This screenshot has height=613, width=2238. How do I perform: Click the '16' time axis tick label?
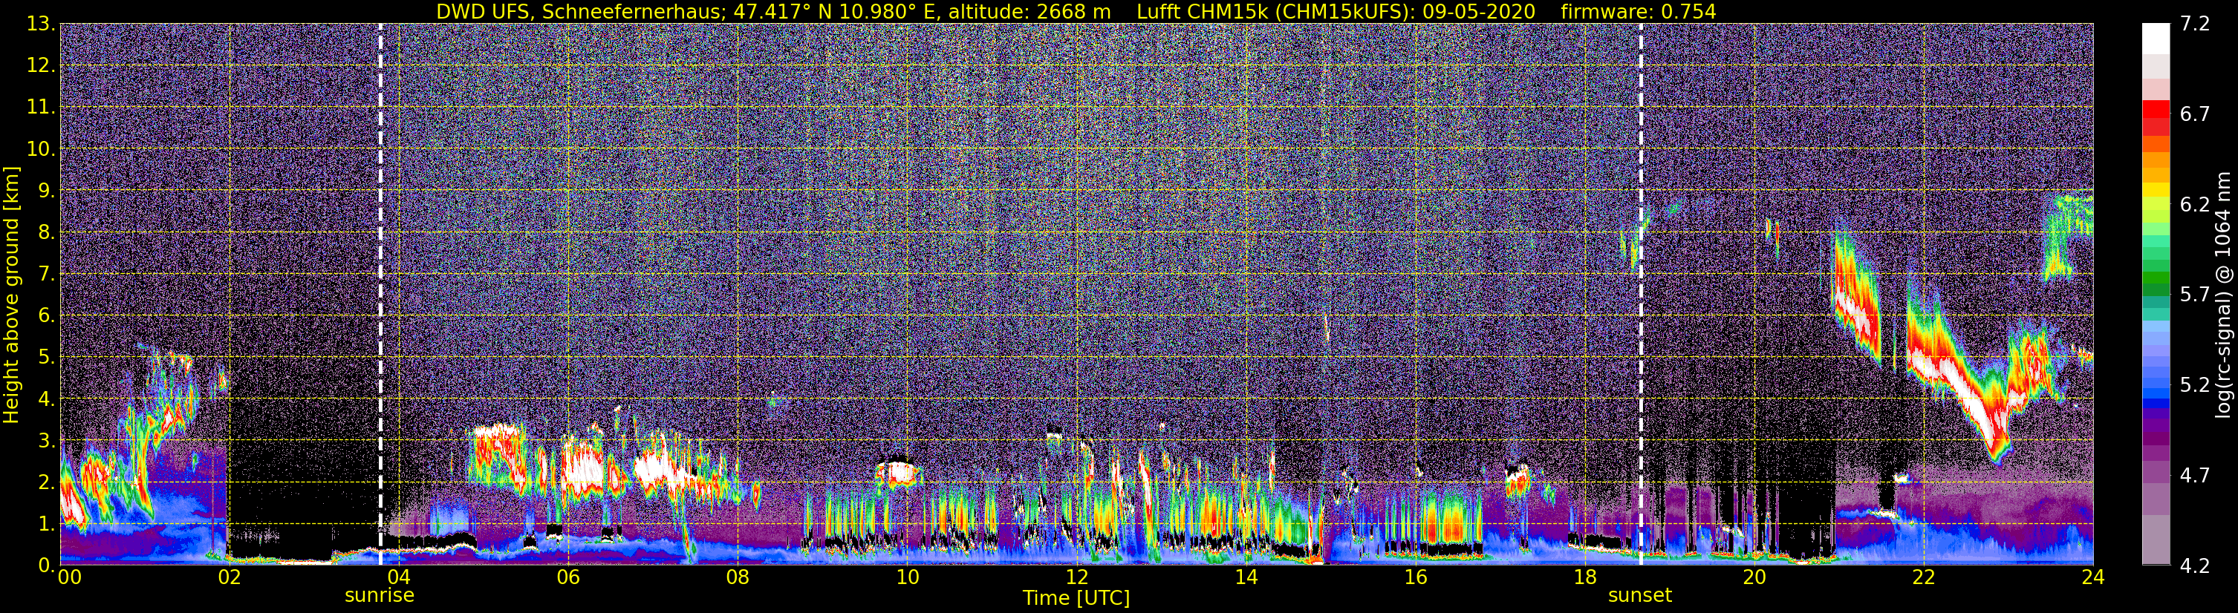point(1415,577)
